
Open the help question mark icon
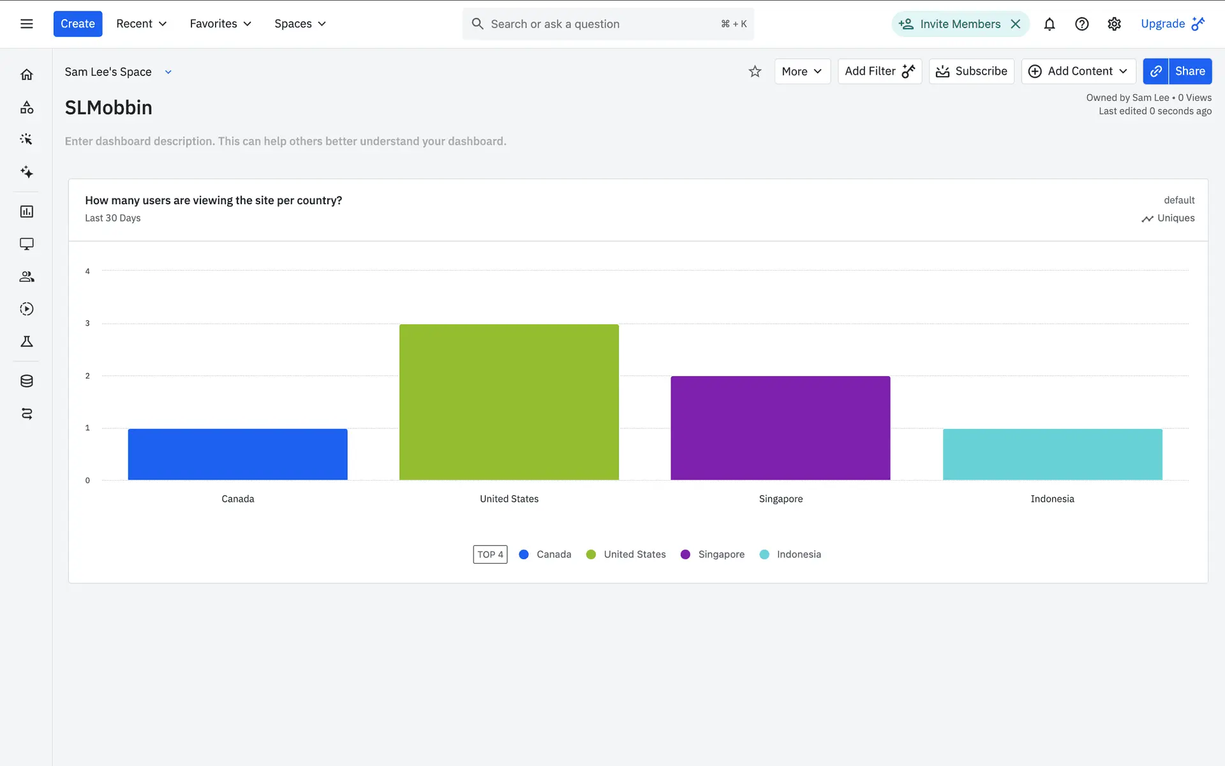click(1081, 24)
